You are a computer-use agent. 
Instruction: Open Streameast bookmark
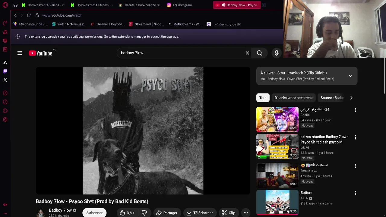click(147, 24)
